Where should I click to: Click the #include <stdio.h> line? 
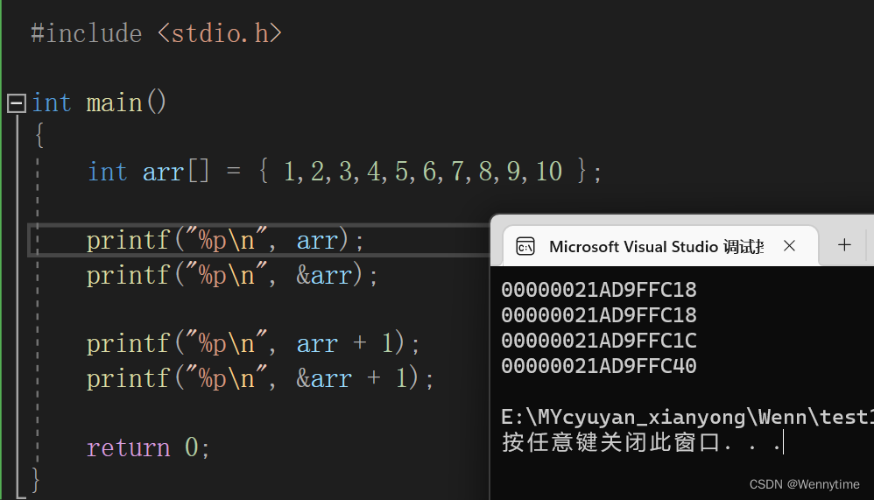click(x=156, y=33)
